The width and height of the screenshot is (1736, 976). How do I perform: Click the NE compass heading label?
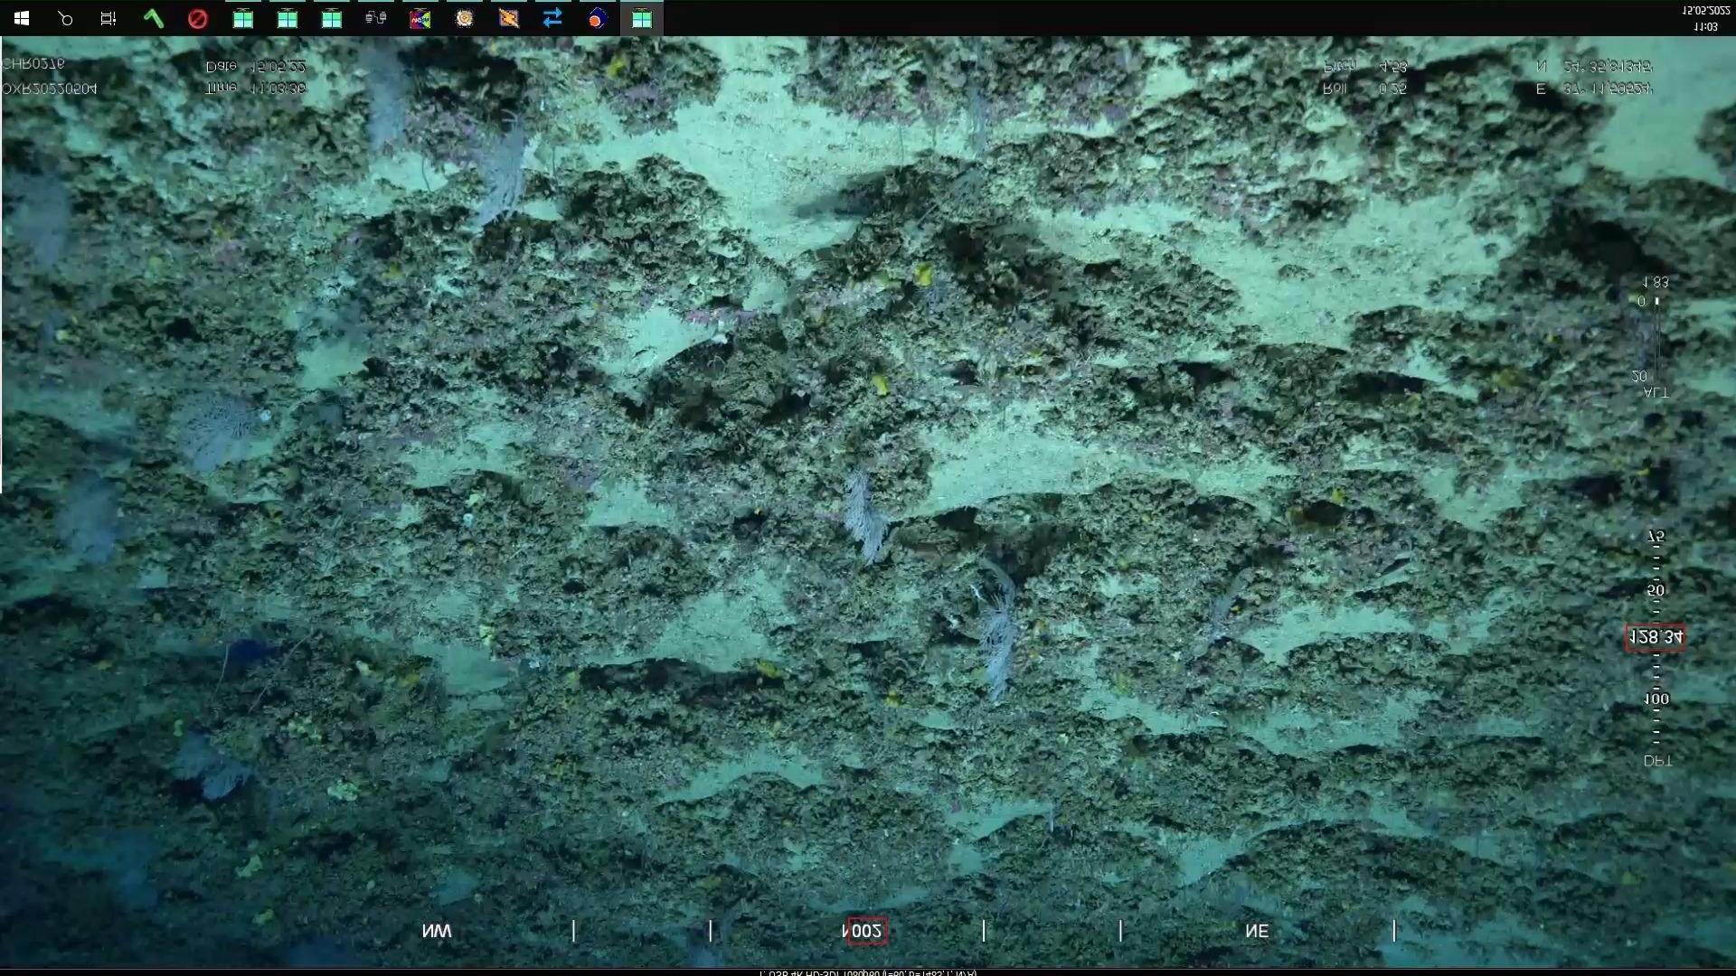coord(1257,931)
